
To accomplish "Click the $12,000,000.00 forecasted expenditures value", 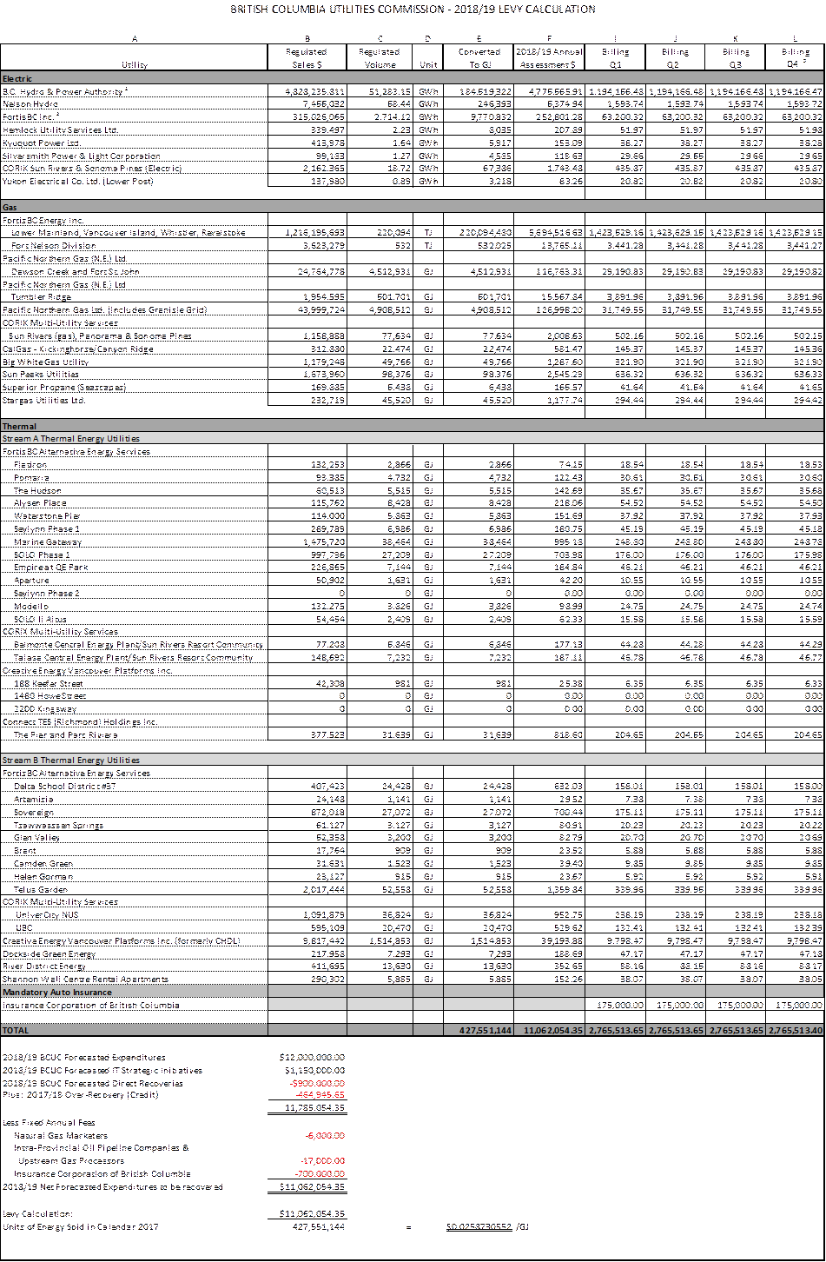I will pos(313,1057).
